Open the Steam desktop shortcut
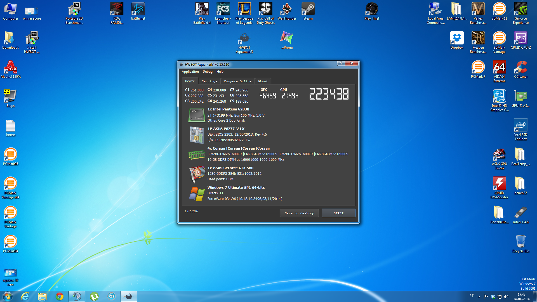Screen dimensions: 537x302 point(308,11)
